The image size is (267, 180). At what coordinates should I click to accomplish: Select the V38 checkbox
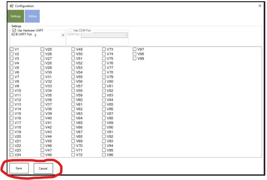point(42,109)
